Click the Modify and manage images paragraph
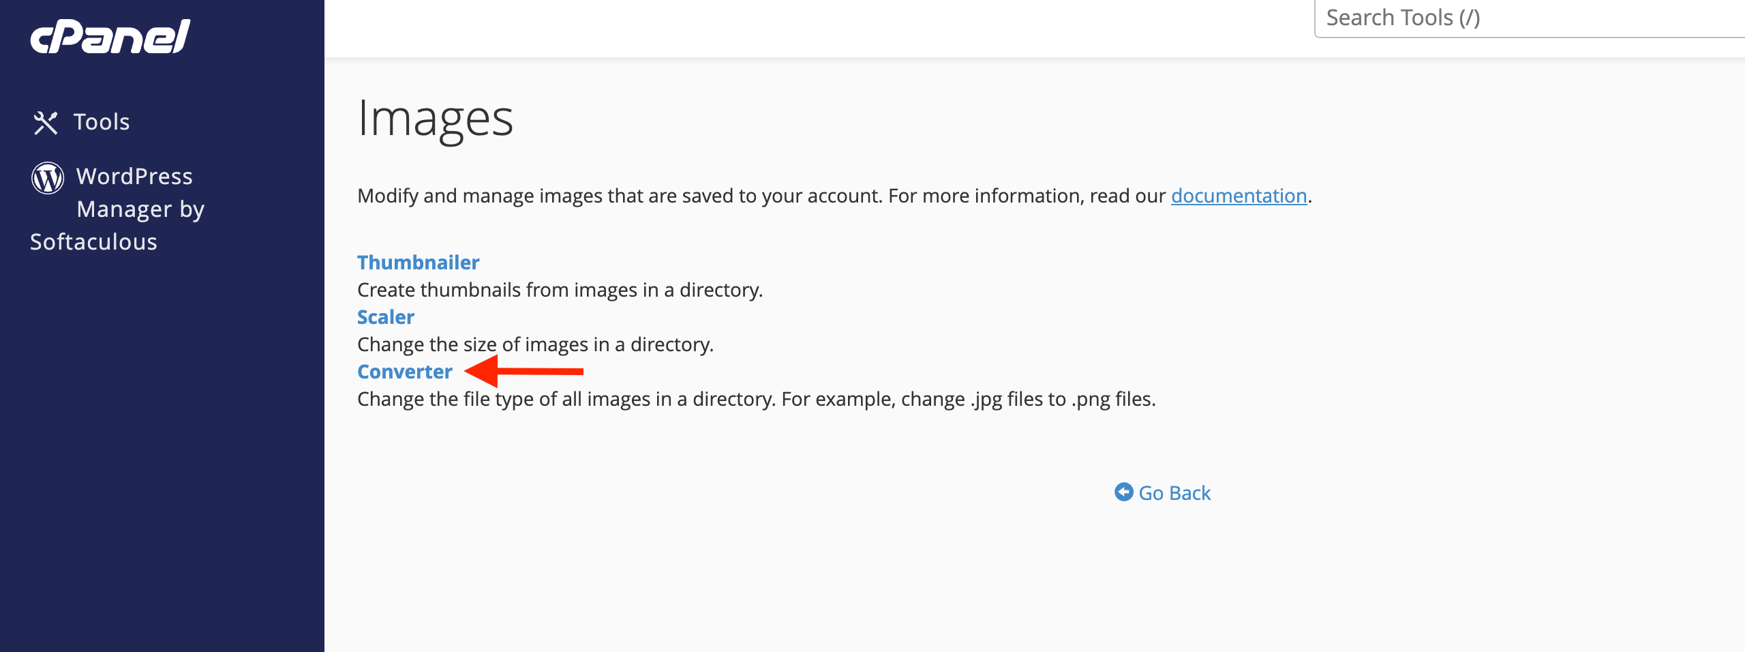Screen dimensions: 1745x652 [x=834, y=196]
